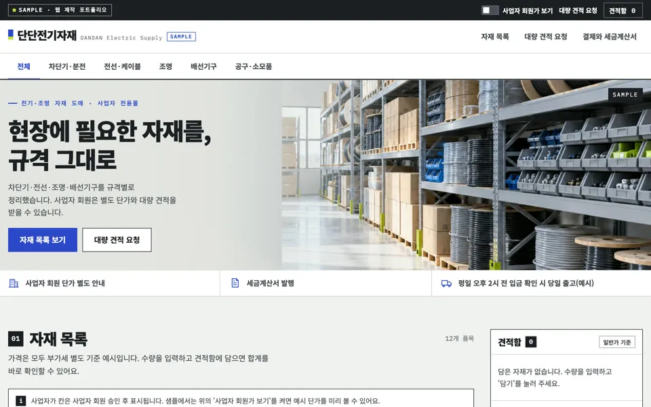Click the '전기·조명 자재 도매 · 사업자 전용몰' tagline
This screenshot has height=407, width=651.
[x=80, y=103]
